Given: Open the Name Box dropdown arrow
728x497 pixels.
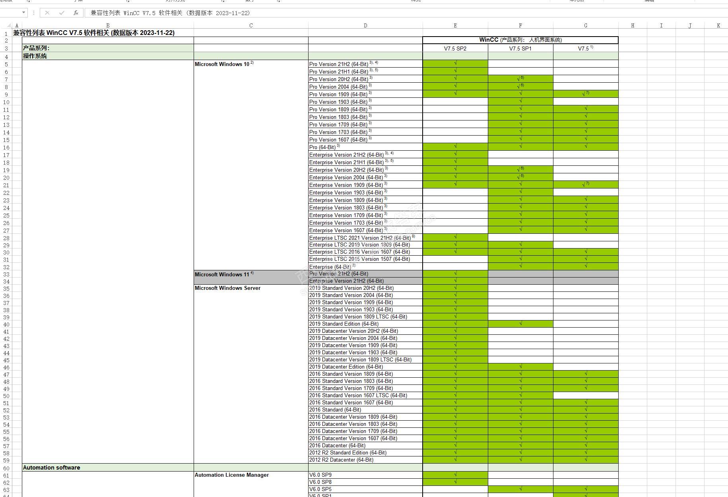Looking at the screenshot, I should click(x=23, y=13).
